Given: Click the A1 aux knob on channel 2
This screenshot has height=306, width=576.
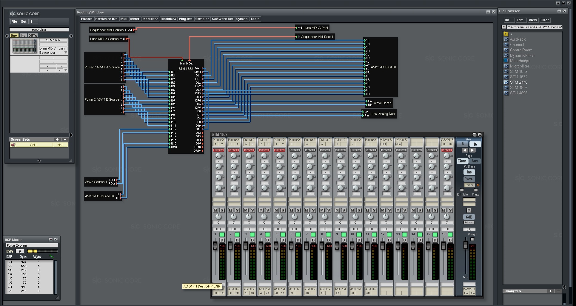Looking at the screenshot, I should [x=233, y=156].
